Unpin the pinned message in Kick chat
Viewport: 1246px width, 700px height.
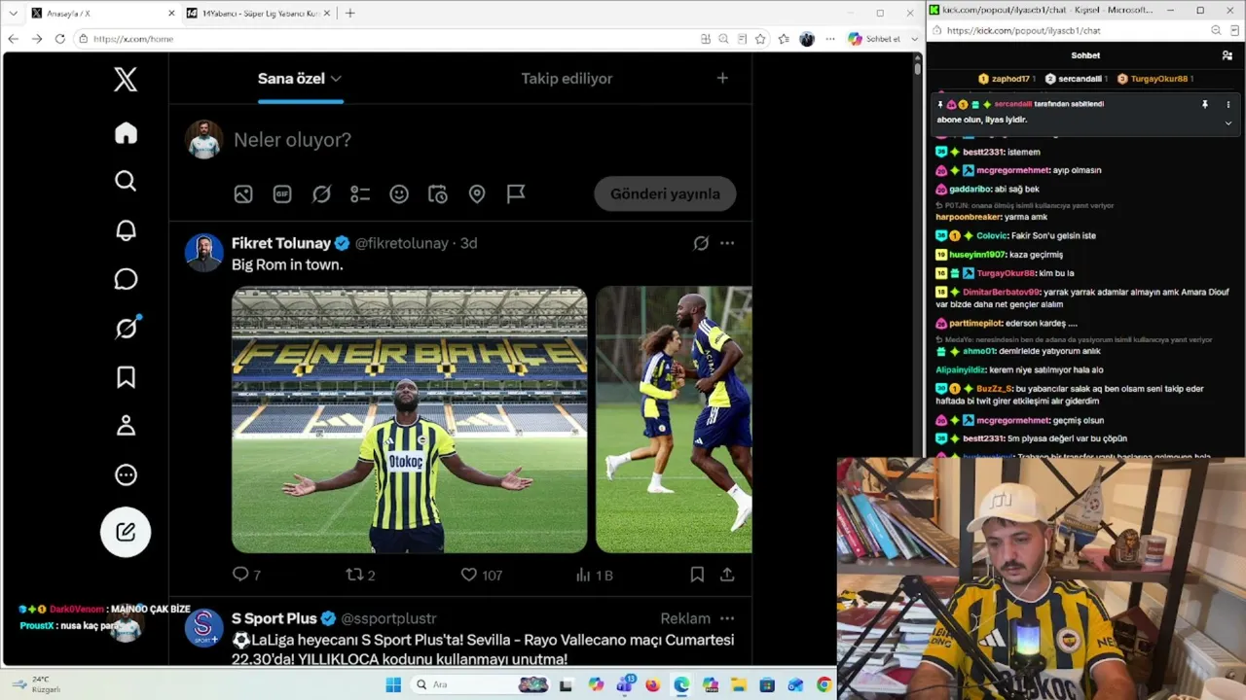(1205, 104)
